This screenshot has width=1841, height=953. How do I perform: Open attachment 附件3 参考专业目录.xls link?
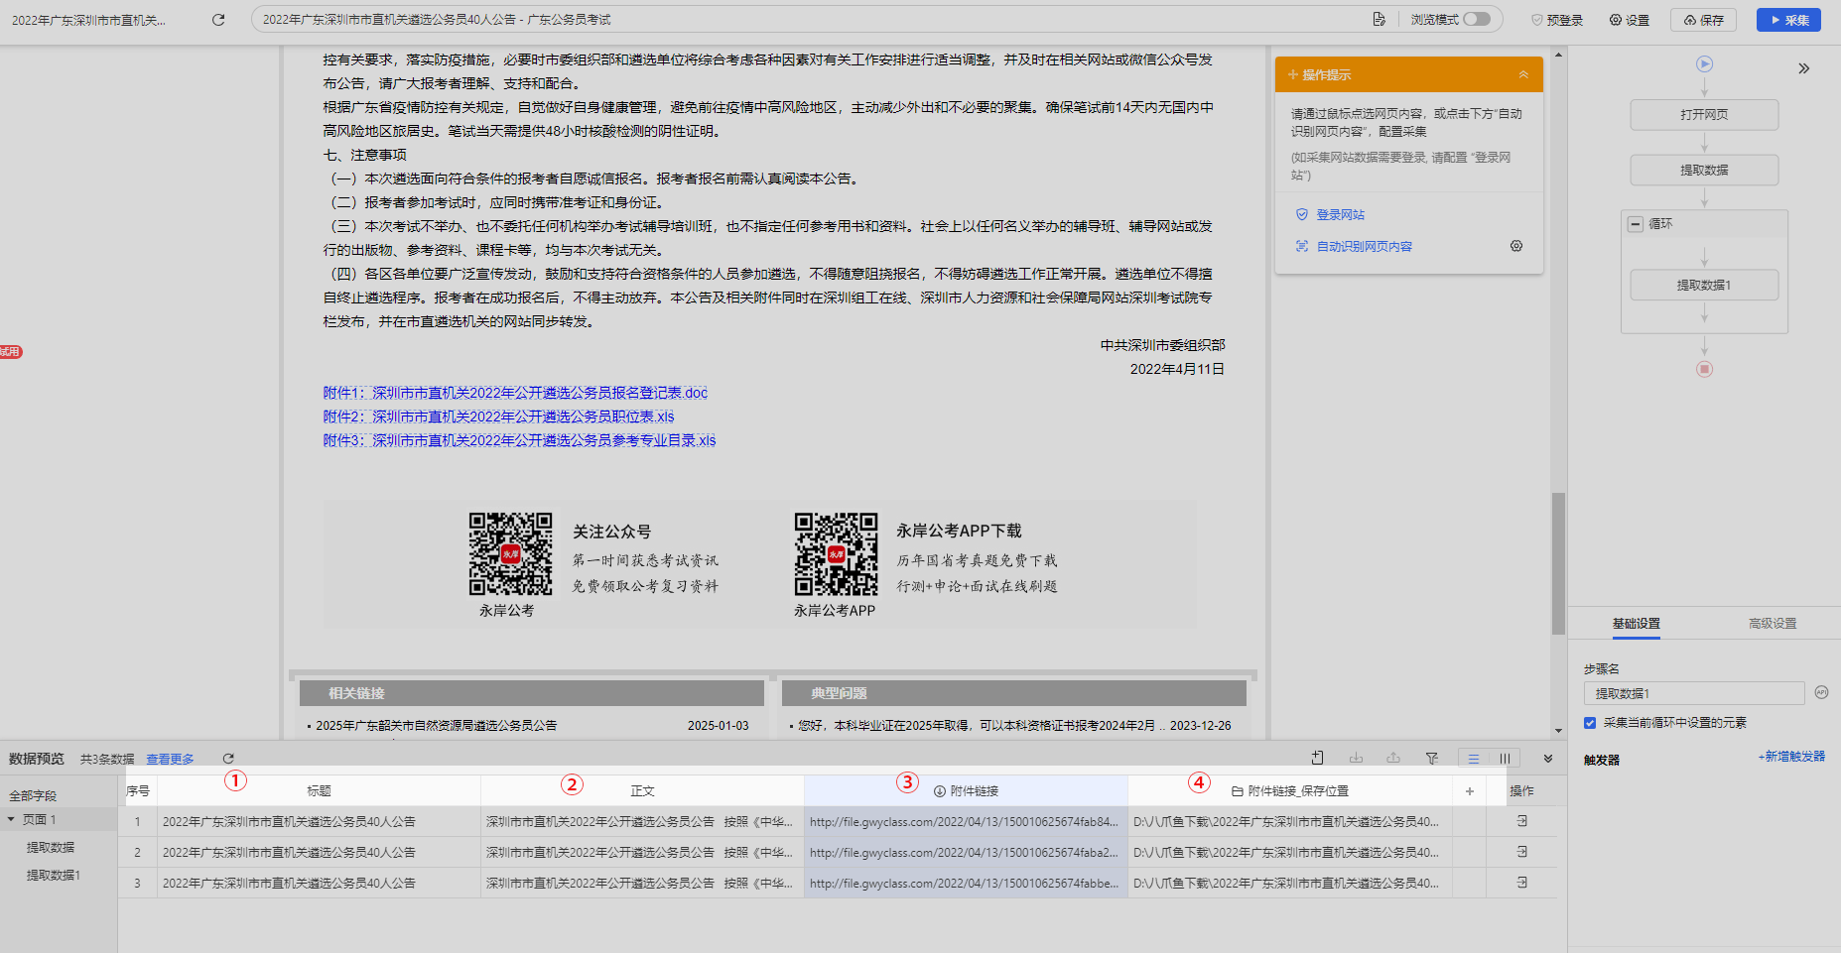coord(519,440)
